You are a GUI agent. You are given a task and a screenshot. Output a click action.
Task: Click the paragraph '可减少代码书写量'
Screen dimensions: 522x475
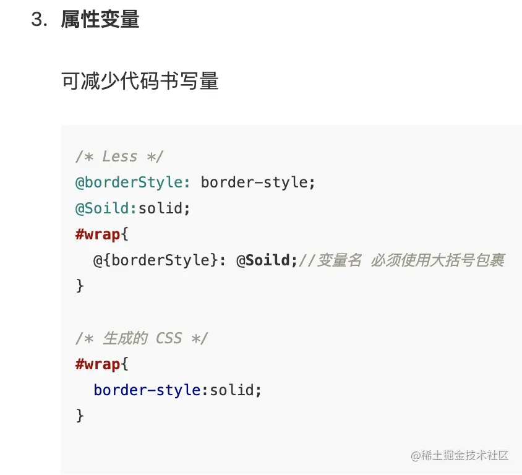[140, 81]
